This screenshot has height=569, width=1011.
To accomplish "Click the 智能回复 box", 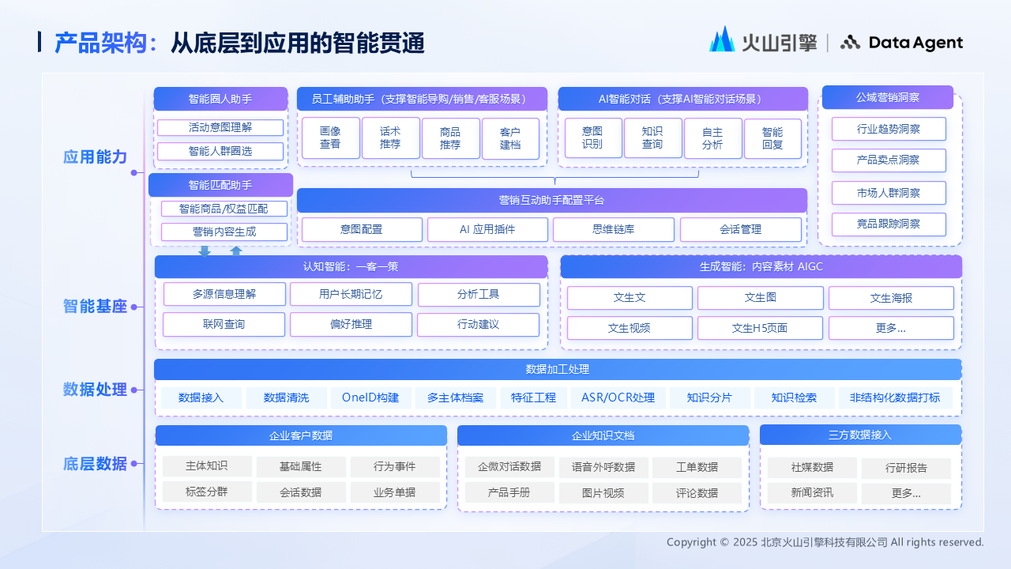I will click(772, 138).
